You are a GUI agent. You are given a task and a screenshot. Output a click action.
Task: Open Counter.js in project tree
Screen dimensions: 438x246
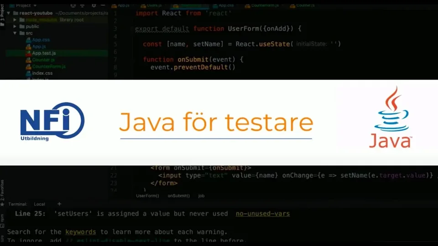(x=43, y=60)
